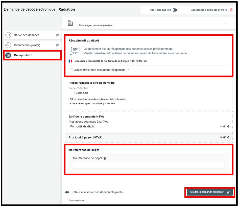The image size is (239, 207).
Task: Click the building icon for Commerçant personne physique
Action: pos(70,23)
